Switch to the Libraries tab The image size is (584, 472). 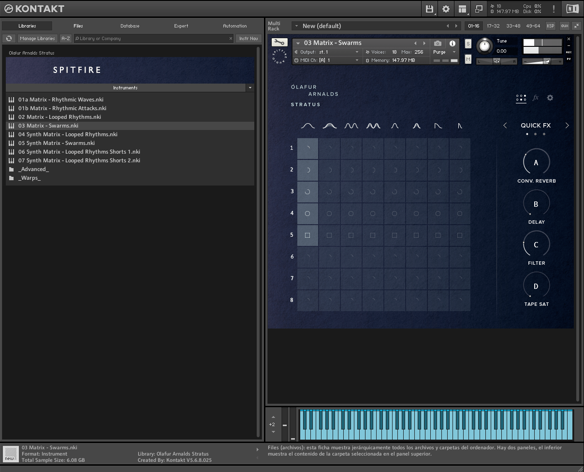click(27, 26)
